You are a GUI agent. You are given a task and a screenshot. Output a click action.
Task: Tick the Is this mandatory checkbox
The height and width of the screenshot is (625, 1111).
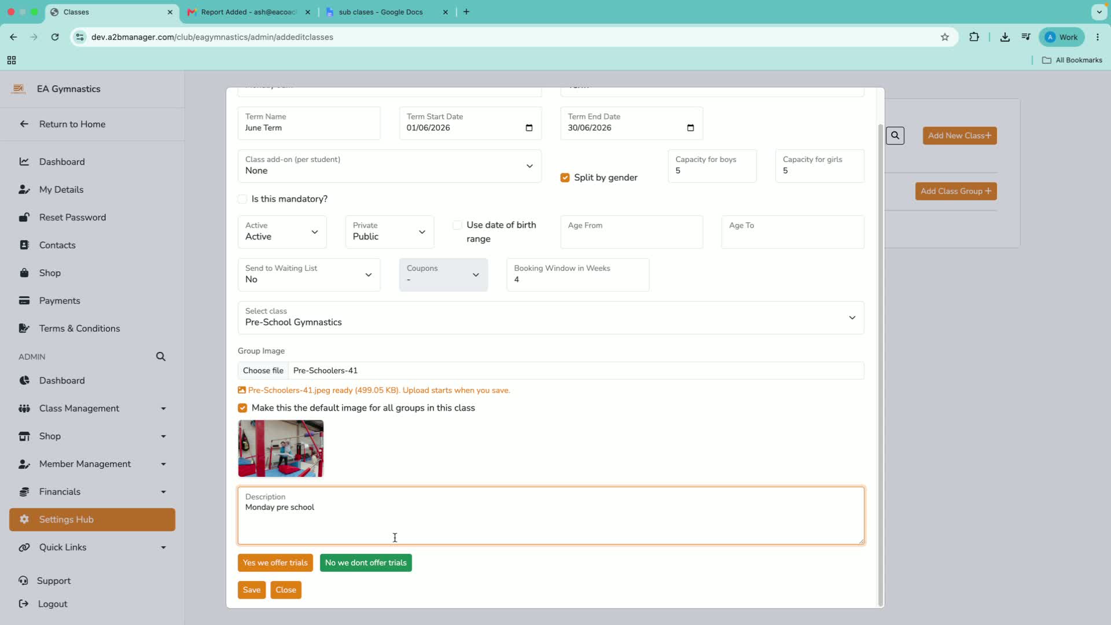[x=242, y=199]
